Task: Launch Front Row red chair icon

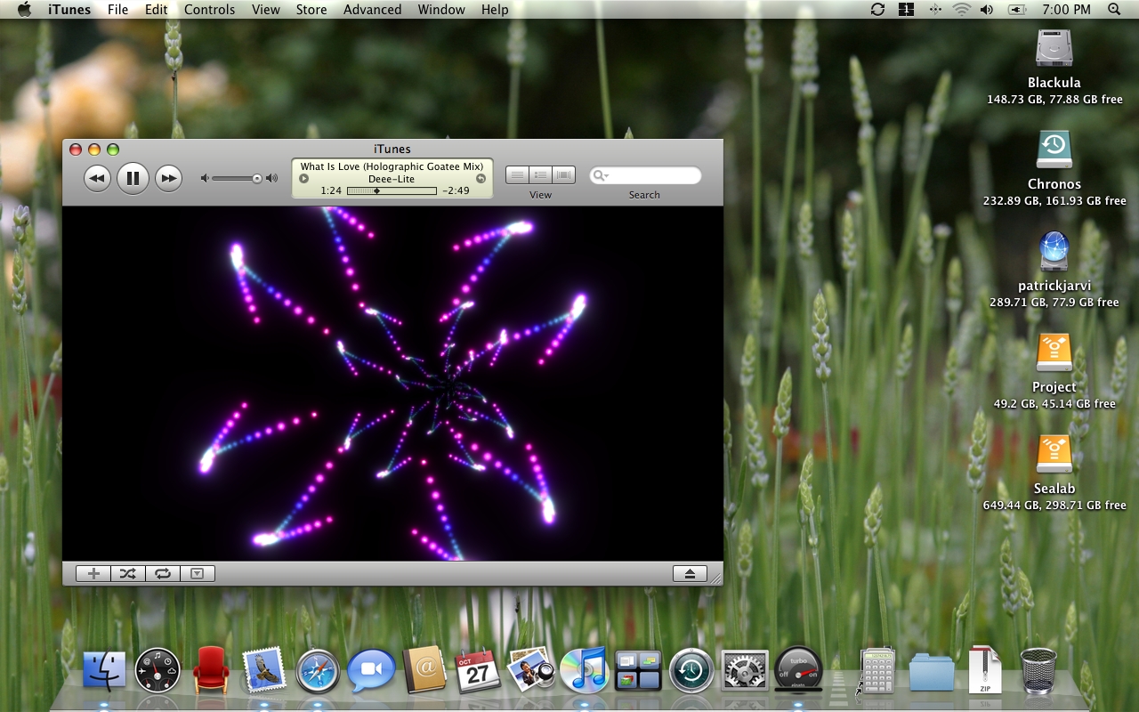Action: click(x=211, y=670)
